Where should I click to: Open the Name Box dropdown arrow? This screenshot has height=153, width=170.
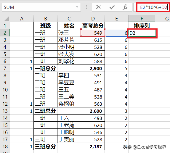(77, 7)
